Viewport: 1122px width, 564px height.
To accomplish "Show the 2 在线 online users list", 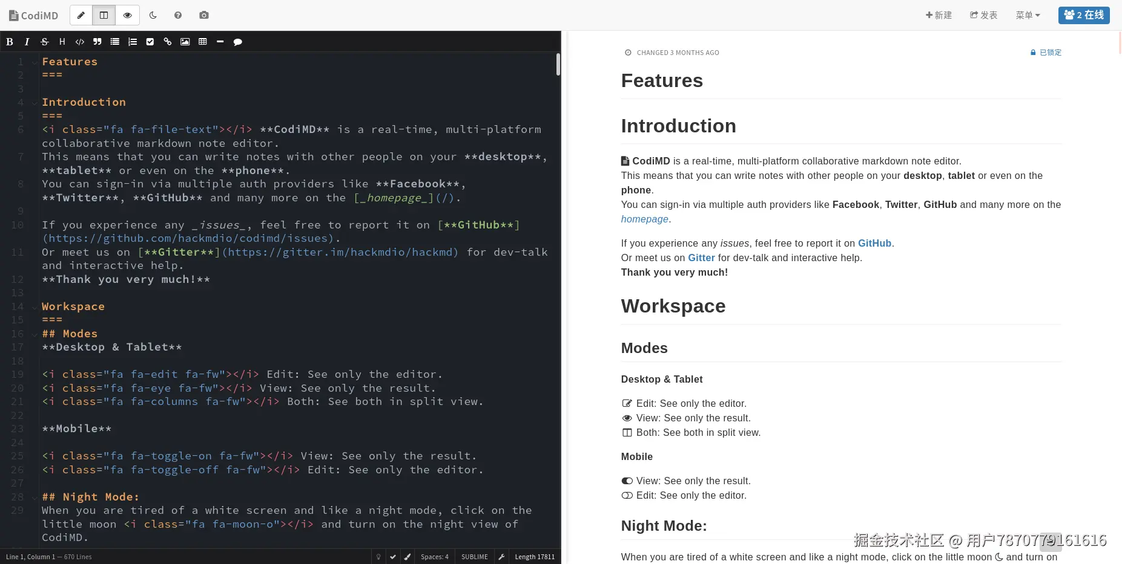I will click(x=1084, y=15).
